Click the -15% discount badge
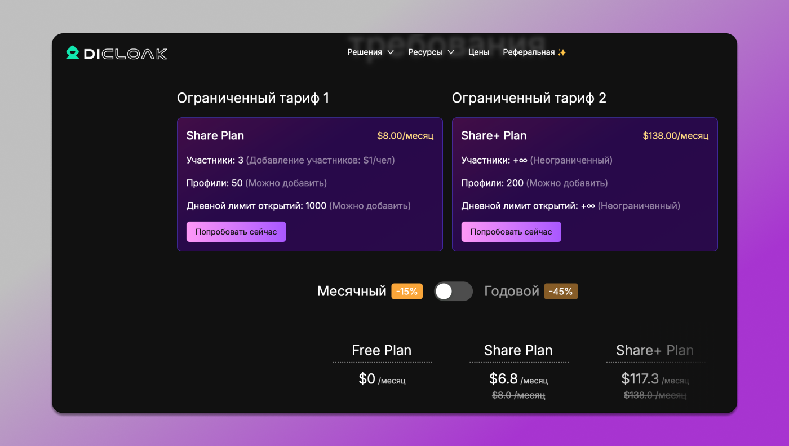Image resolution: width=789 pixels, height=446 pixels. [407, 291]
